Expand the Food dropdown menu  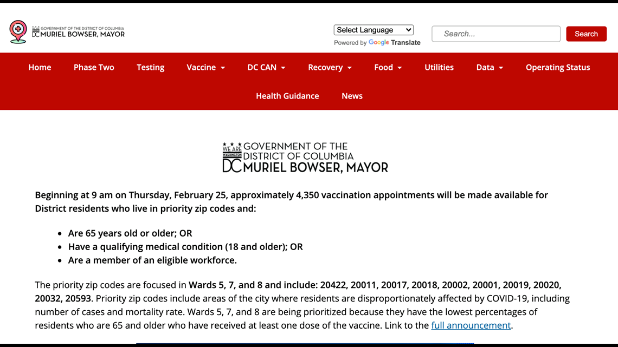click(x=388, y=67)
